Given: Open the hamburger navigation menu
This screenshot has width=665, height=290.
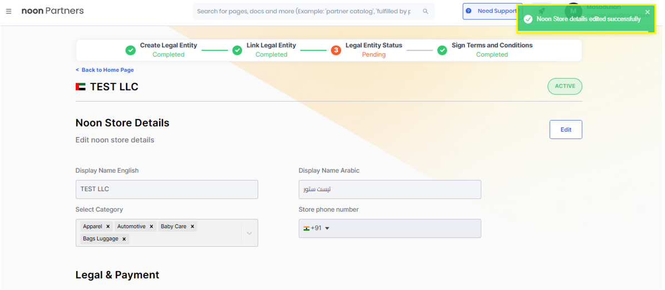Looking at the screenshot, I should [x=8, y=11].
